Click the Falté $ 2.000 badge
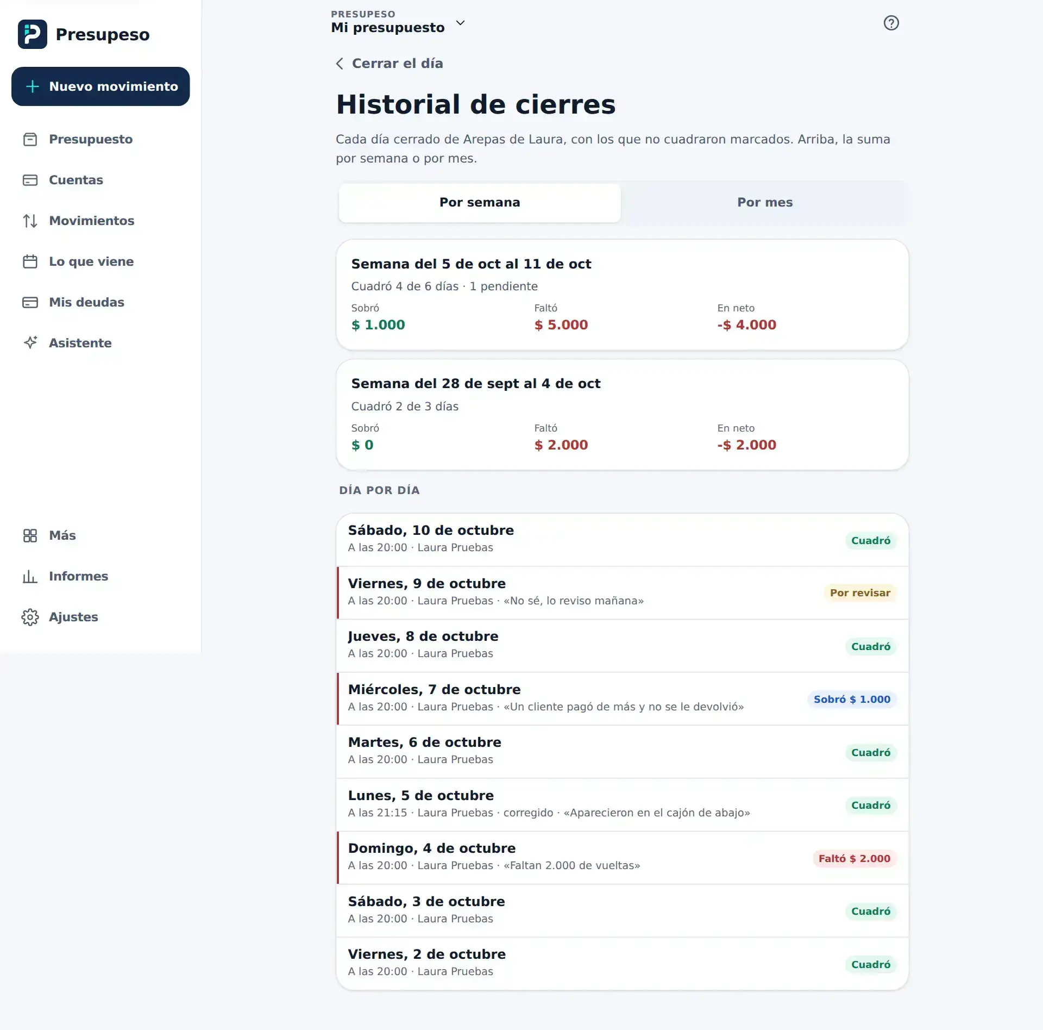 click(x=854, y=859)
